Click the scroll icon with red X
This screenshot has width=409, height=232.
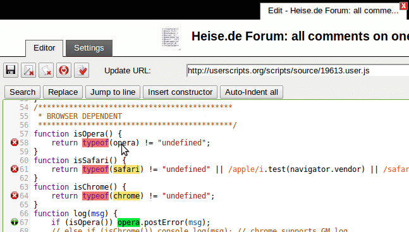pos(46,70)
